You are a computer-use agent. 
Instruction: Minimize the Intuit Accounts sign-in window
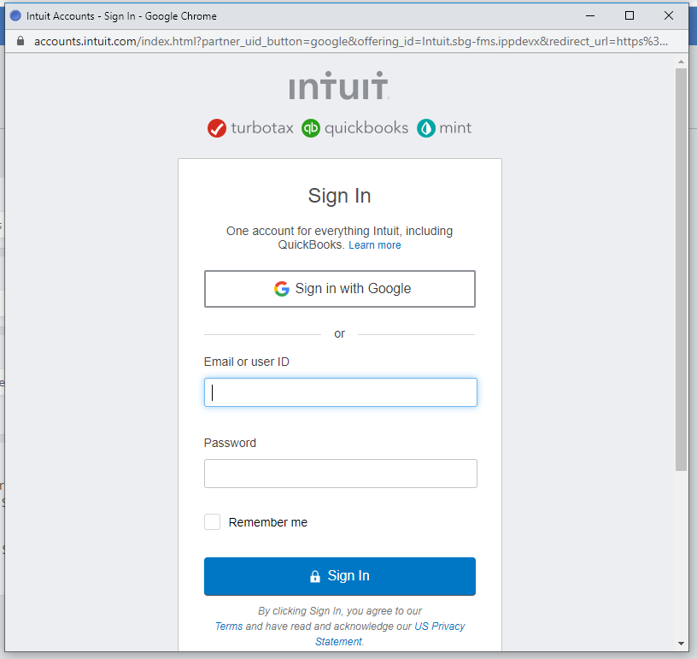(590, 15)
